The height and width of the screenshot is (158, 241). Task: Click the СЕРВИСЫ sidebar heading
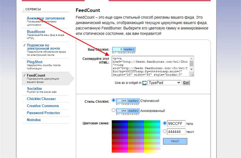click(x=33, y=9)
